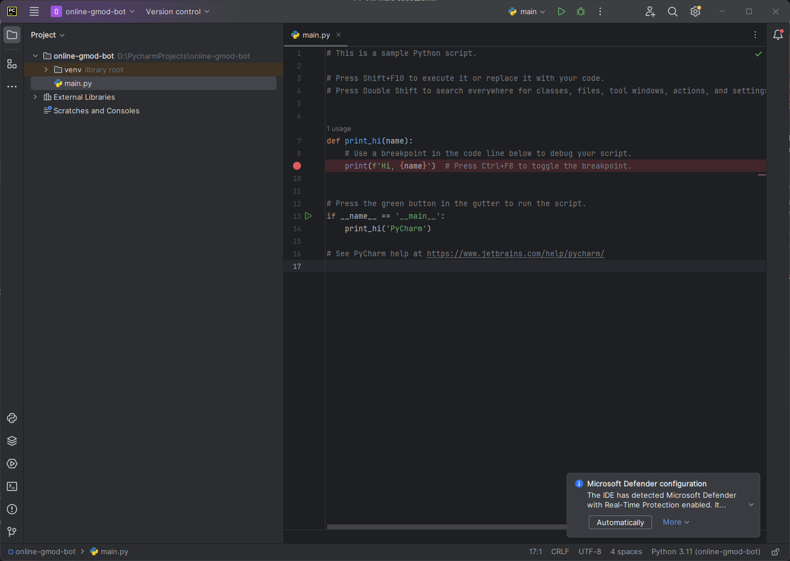Toggle read-only lock icon in status bar

point(775,552)
